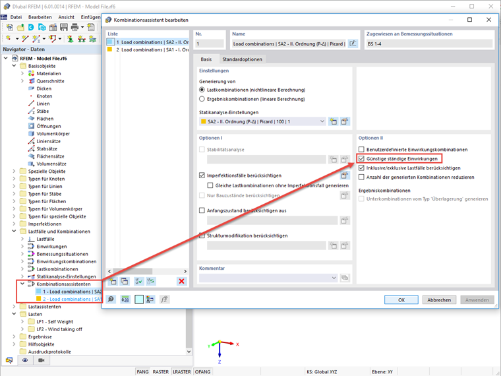Expand LF1 - Self Weight node
Viewport: 501px width, 376px height.
coord(22,322)
